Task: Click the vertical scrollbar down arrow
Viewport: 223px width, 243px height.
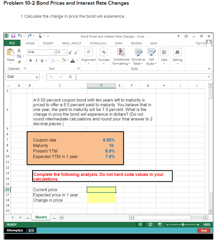Action: click(x=211, y=211)
